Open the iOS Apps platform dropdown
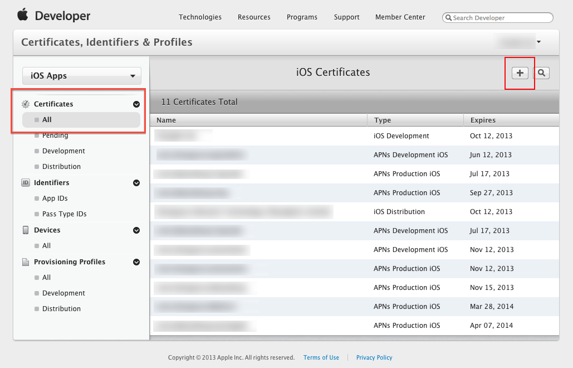 click(82, 76)
